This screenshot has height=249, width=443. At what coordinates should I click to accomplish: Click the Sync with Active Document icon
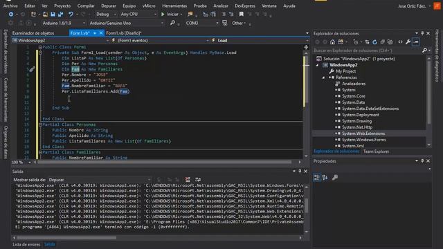(x=367, y=42)
